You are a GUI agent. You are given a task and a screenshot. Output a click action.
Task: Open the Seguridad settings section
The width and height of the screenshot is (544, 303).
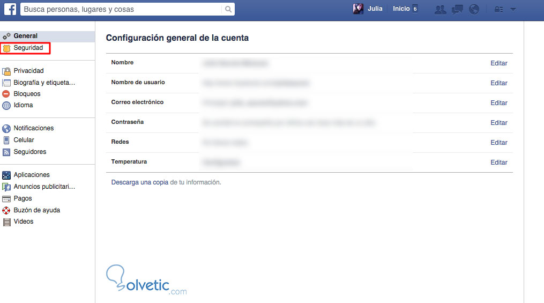(28, 48)
